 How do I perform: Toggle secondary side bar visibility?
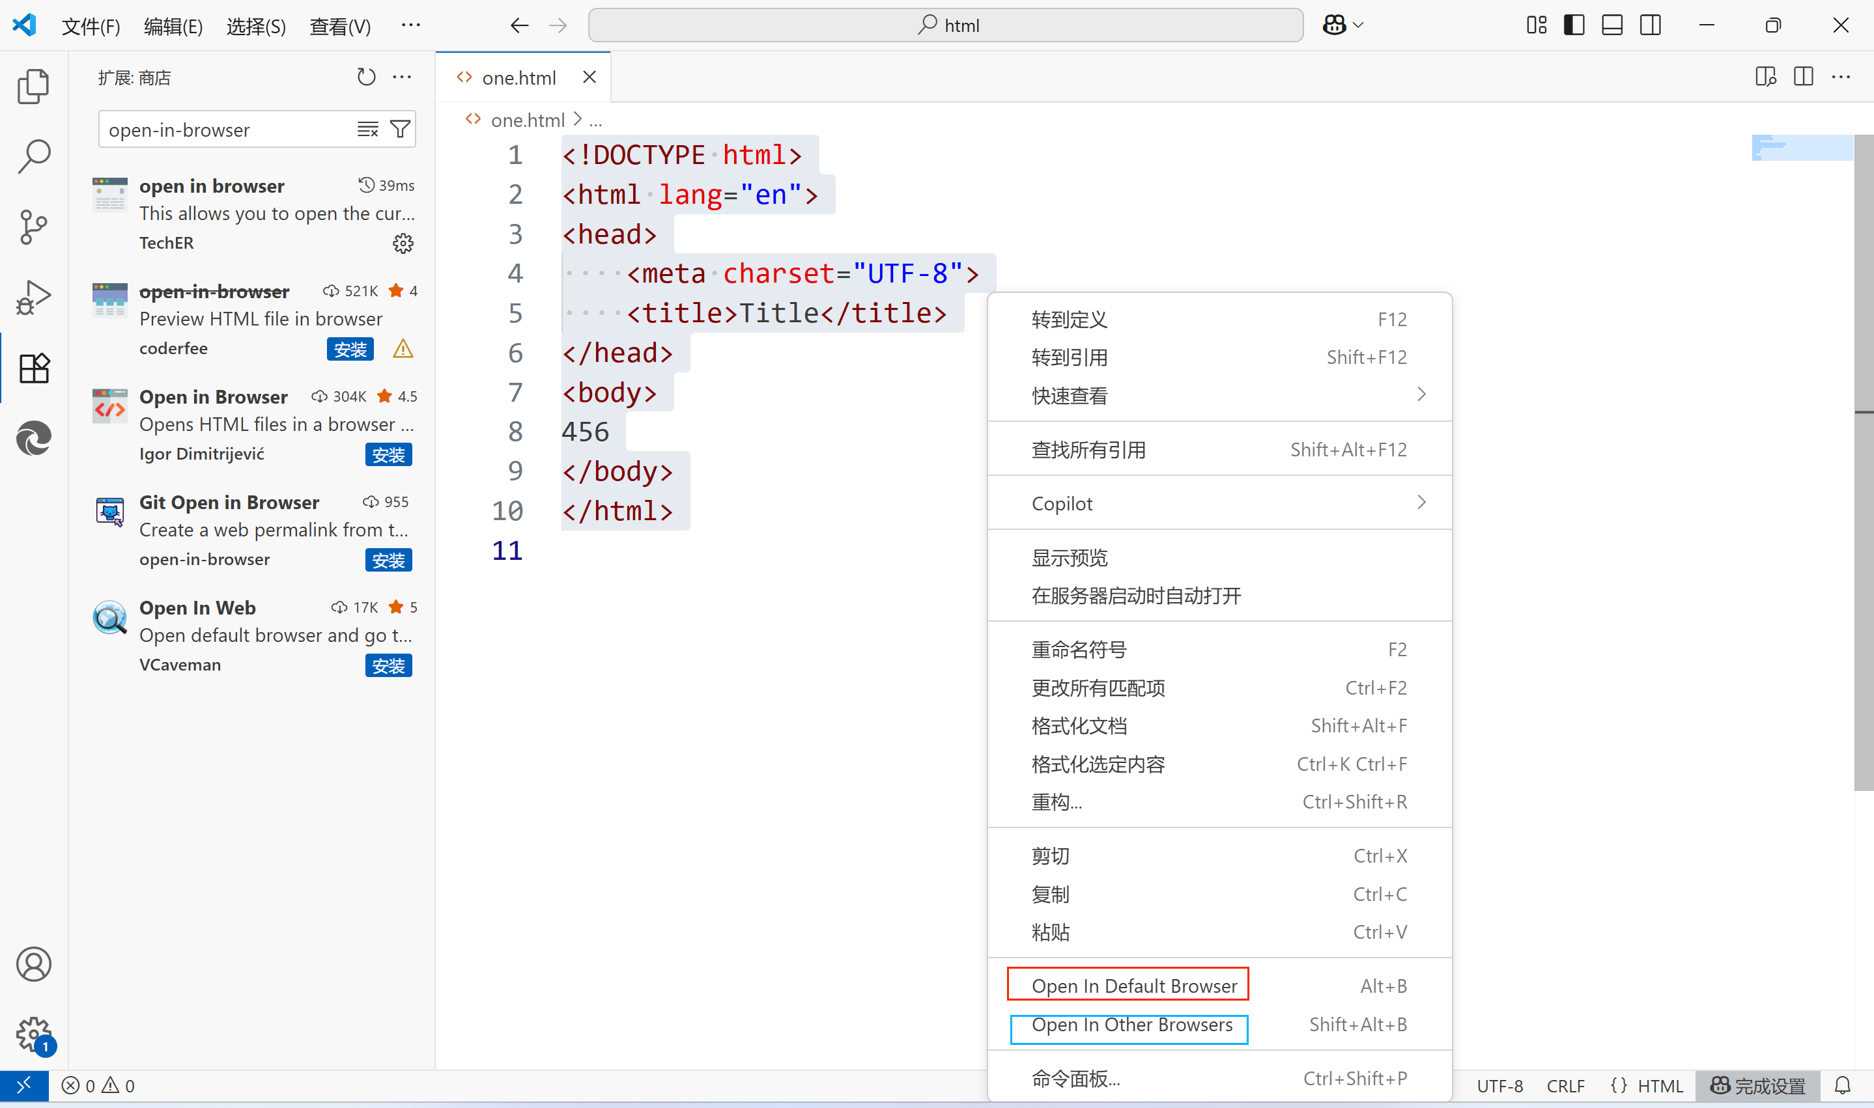point(1650,25)
